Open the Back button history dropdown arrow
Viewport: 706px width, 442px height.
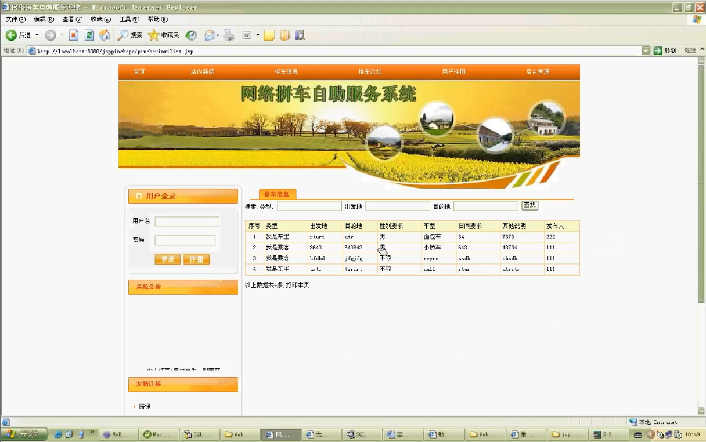tap(37, 35)
